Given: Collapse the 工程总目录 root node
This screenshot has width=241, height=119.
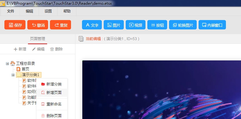Looking at the screenshot, I should coord(7,64).
